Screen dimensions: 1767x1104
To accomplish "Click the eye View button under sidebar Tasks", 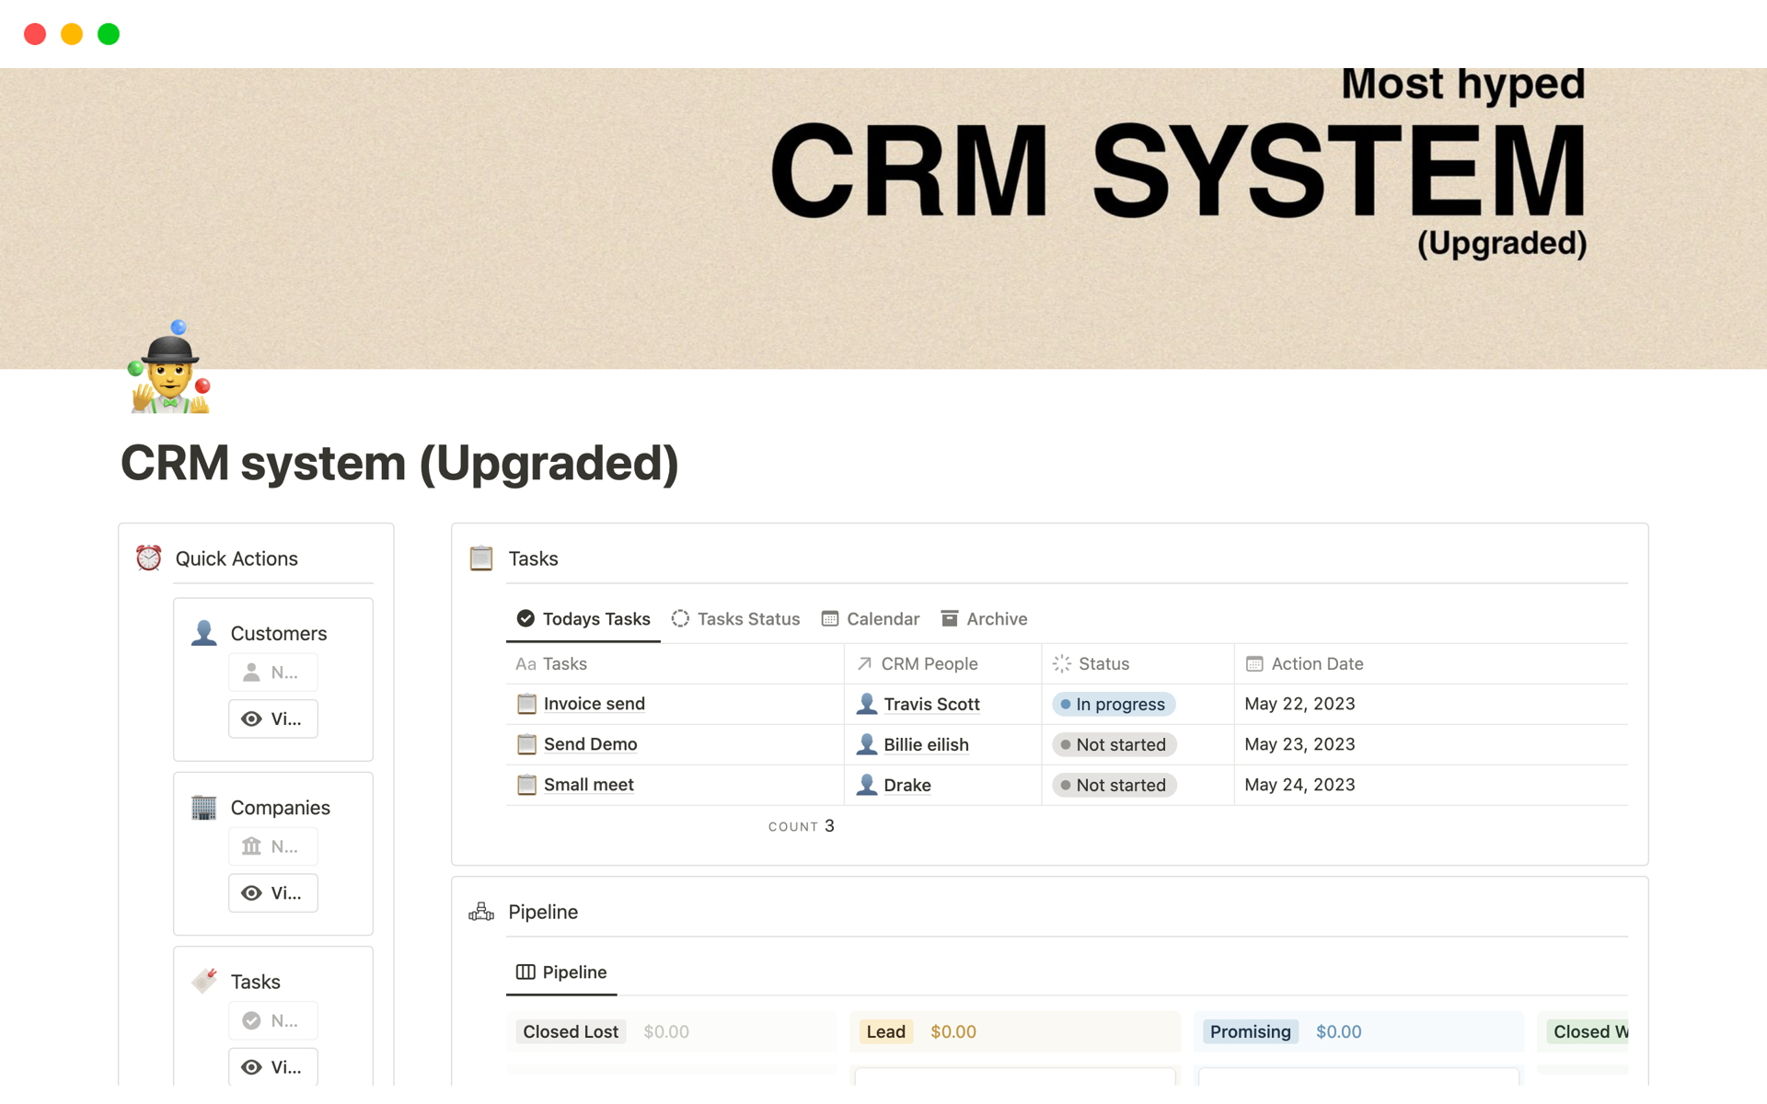I will [272, 1066].
